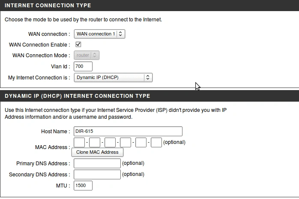The image size is (299, 199).
Task: Click the Primary DNS Address field
Action: [97, 164]
